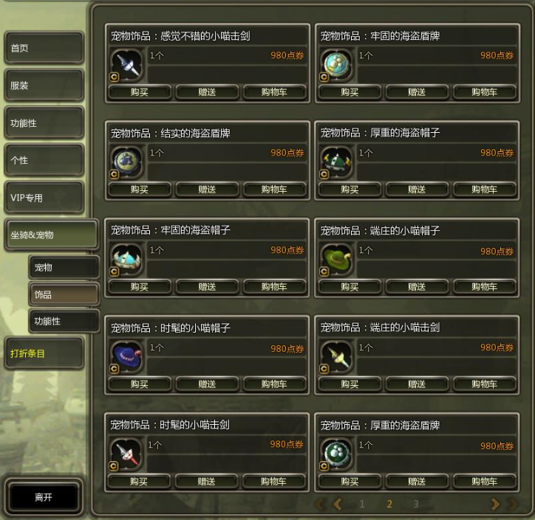This screenshot has height=520, width=535.
Task: Buy 时髦的小喵击剑 with 购买 button
Action: (139, 482)
